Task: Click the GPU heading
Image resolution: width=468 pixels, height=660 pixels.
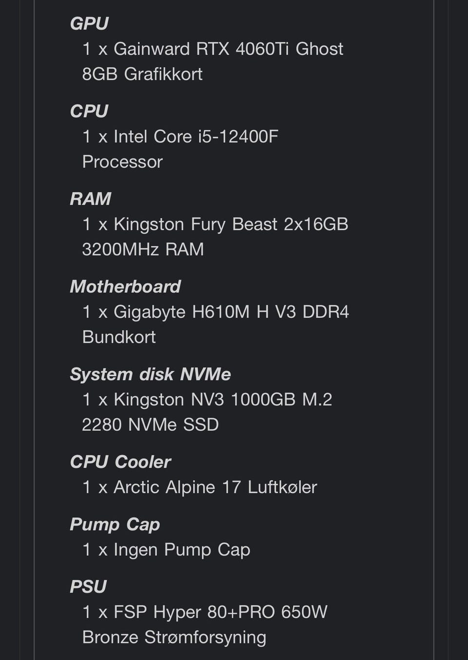Action: (x=89, y=23)
